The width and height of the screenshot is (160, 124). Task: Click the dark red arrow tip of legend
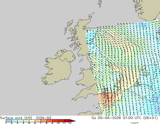[x=73, y=121]
